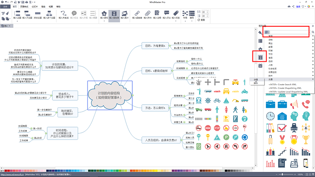This screenshot has width=315, height=177.
Task: Increase the horizontal spacing stepper value
Action: (208, 11)
